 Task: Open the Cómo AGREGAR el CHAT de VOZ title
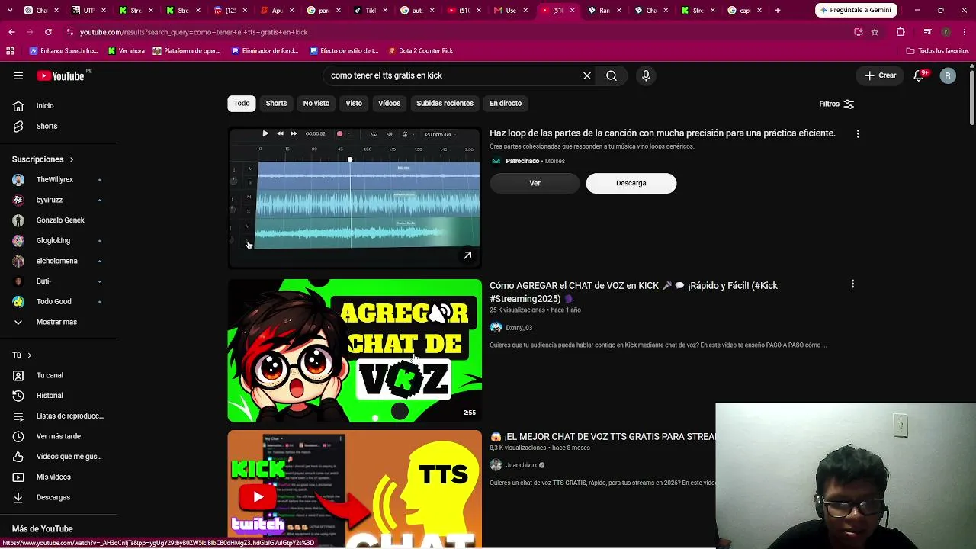point(634,292)
